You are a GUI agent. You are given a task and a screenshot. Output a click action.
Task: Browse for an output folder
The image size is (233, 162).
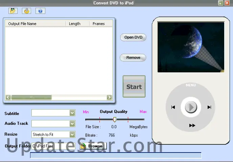(93, 146)
